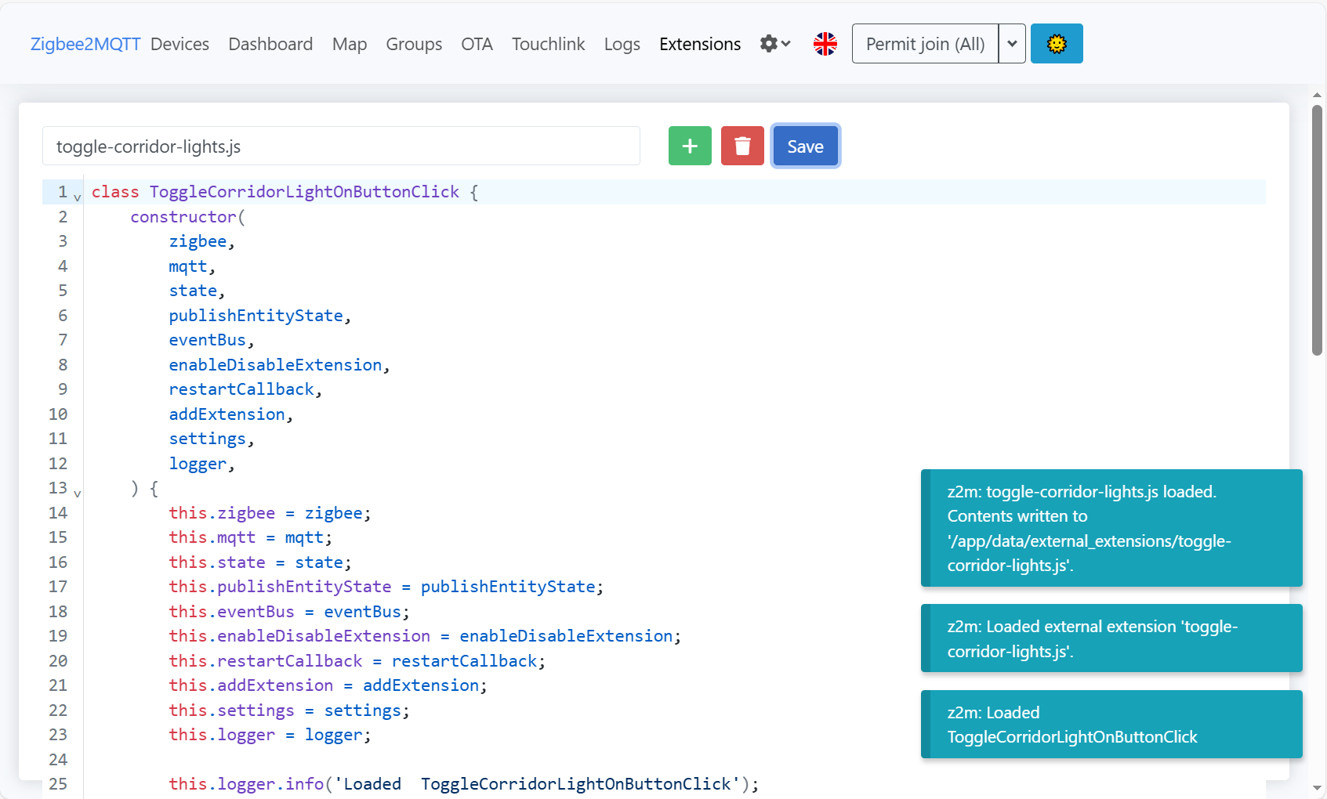Open the OTA updates page
1327x799 pixels.
tap(477, 44)
